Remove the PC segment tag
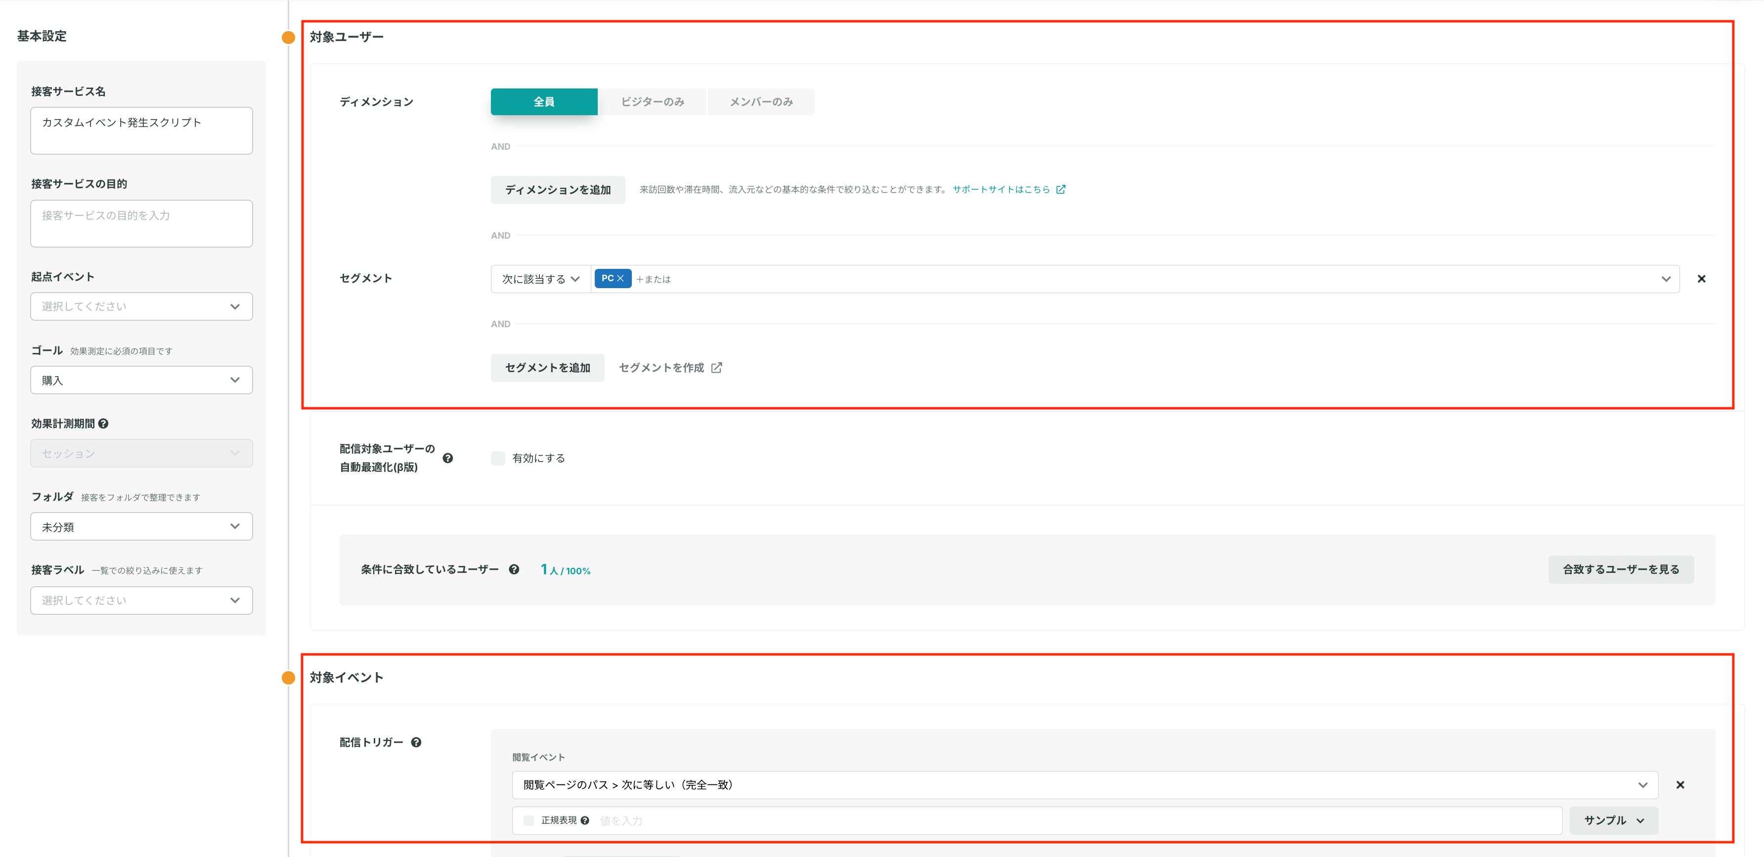The width and height of the screenshot is (1764, 857). click(x=620, y=279)
